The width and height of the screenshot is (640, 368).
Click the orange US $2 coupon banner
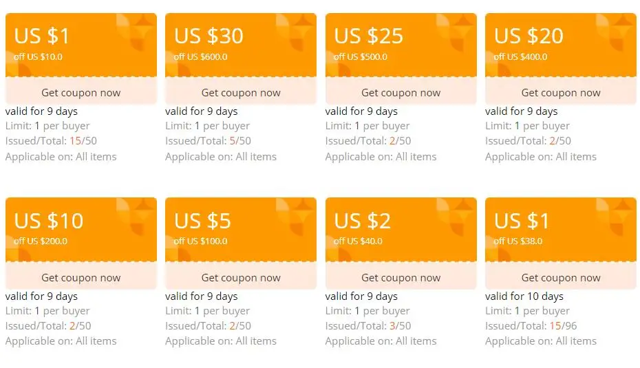[x=401, y=230]
